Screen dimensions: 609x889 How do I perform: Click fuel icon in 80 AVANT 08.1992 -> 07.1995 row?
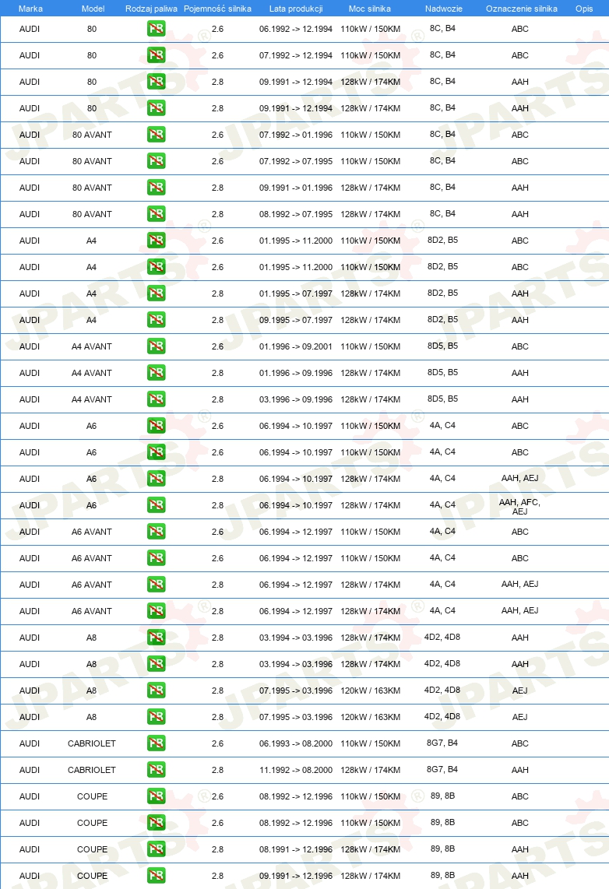(156, 214)
